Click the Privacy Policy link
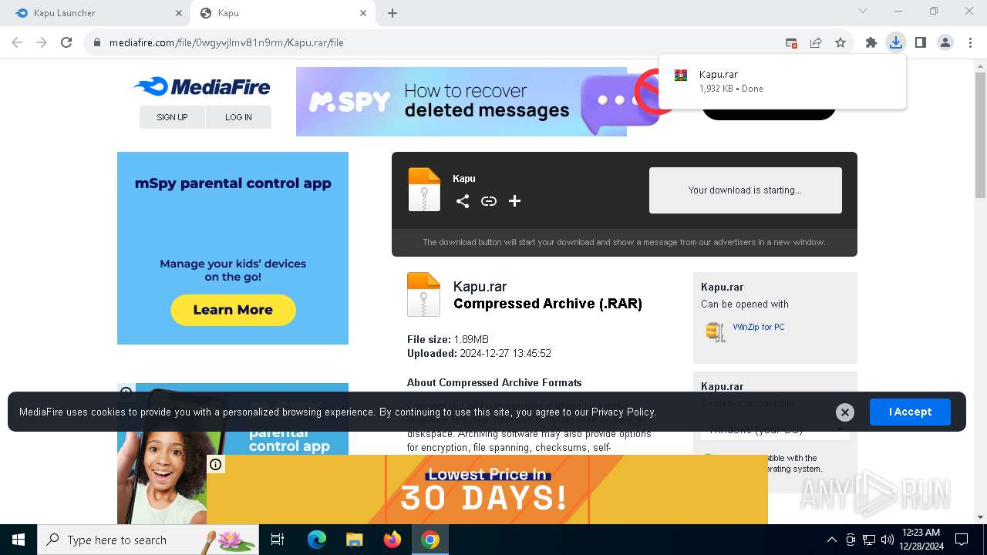Image resolution: width=987 pixels, height=555 pixels. (x=623, y=412)
